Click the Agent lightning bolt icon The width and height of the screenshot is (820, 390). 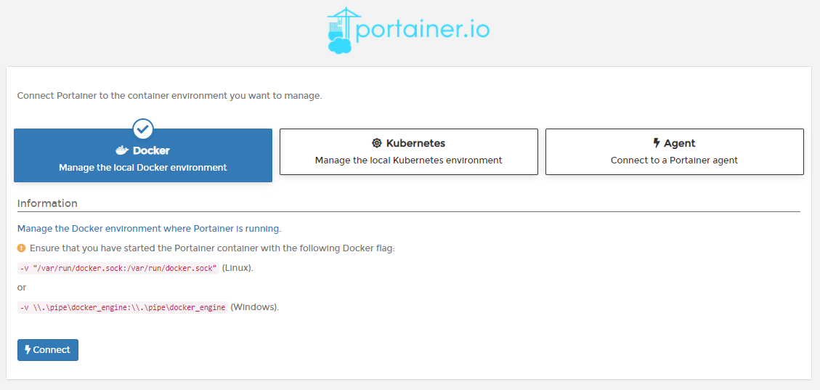tap(657, 143)
